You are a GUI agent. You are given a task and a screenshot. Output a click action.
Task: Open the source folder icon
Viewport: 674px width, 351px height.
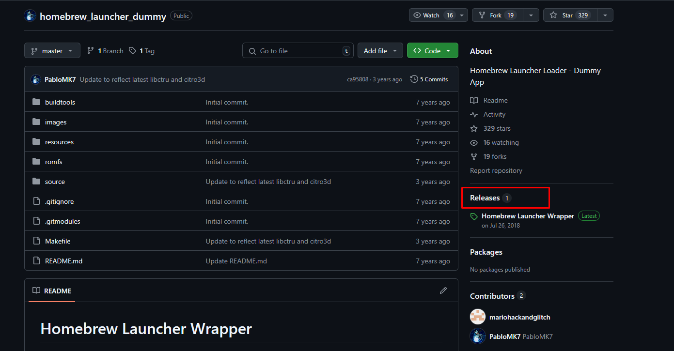coord(36,182)
